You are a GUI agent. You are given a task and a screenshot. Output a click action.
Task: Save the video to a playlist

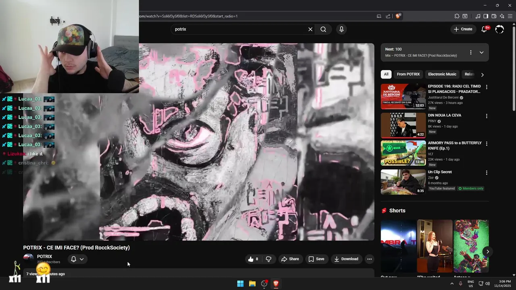tap(316, 259)
